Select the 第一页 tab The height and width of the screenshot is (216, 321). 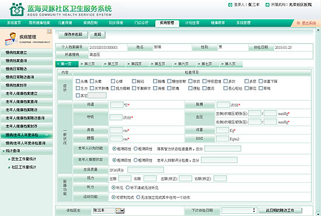point(67,64)
